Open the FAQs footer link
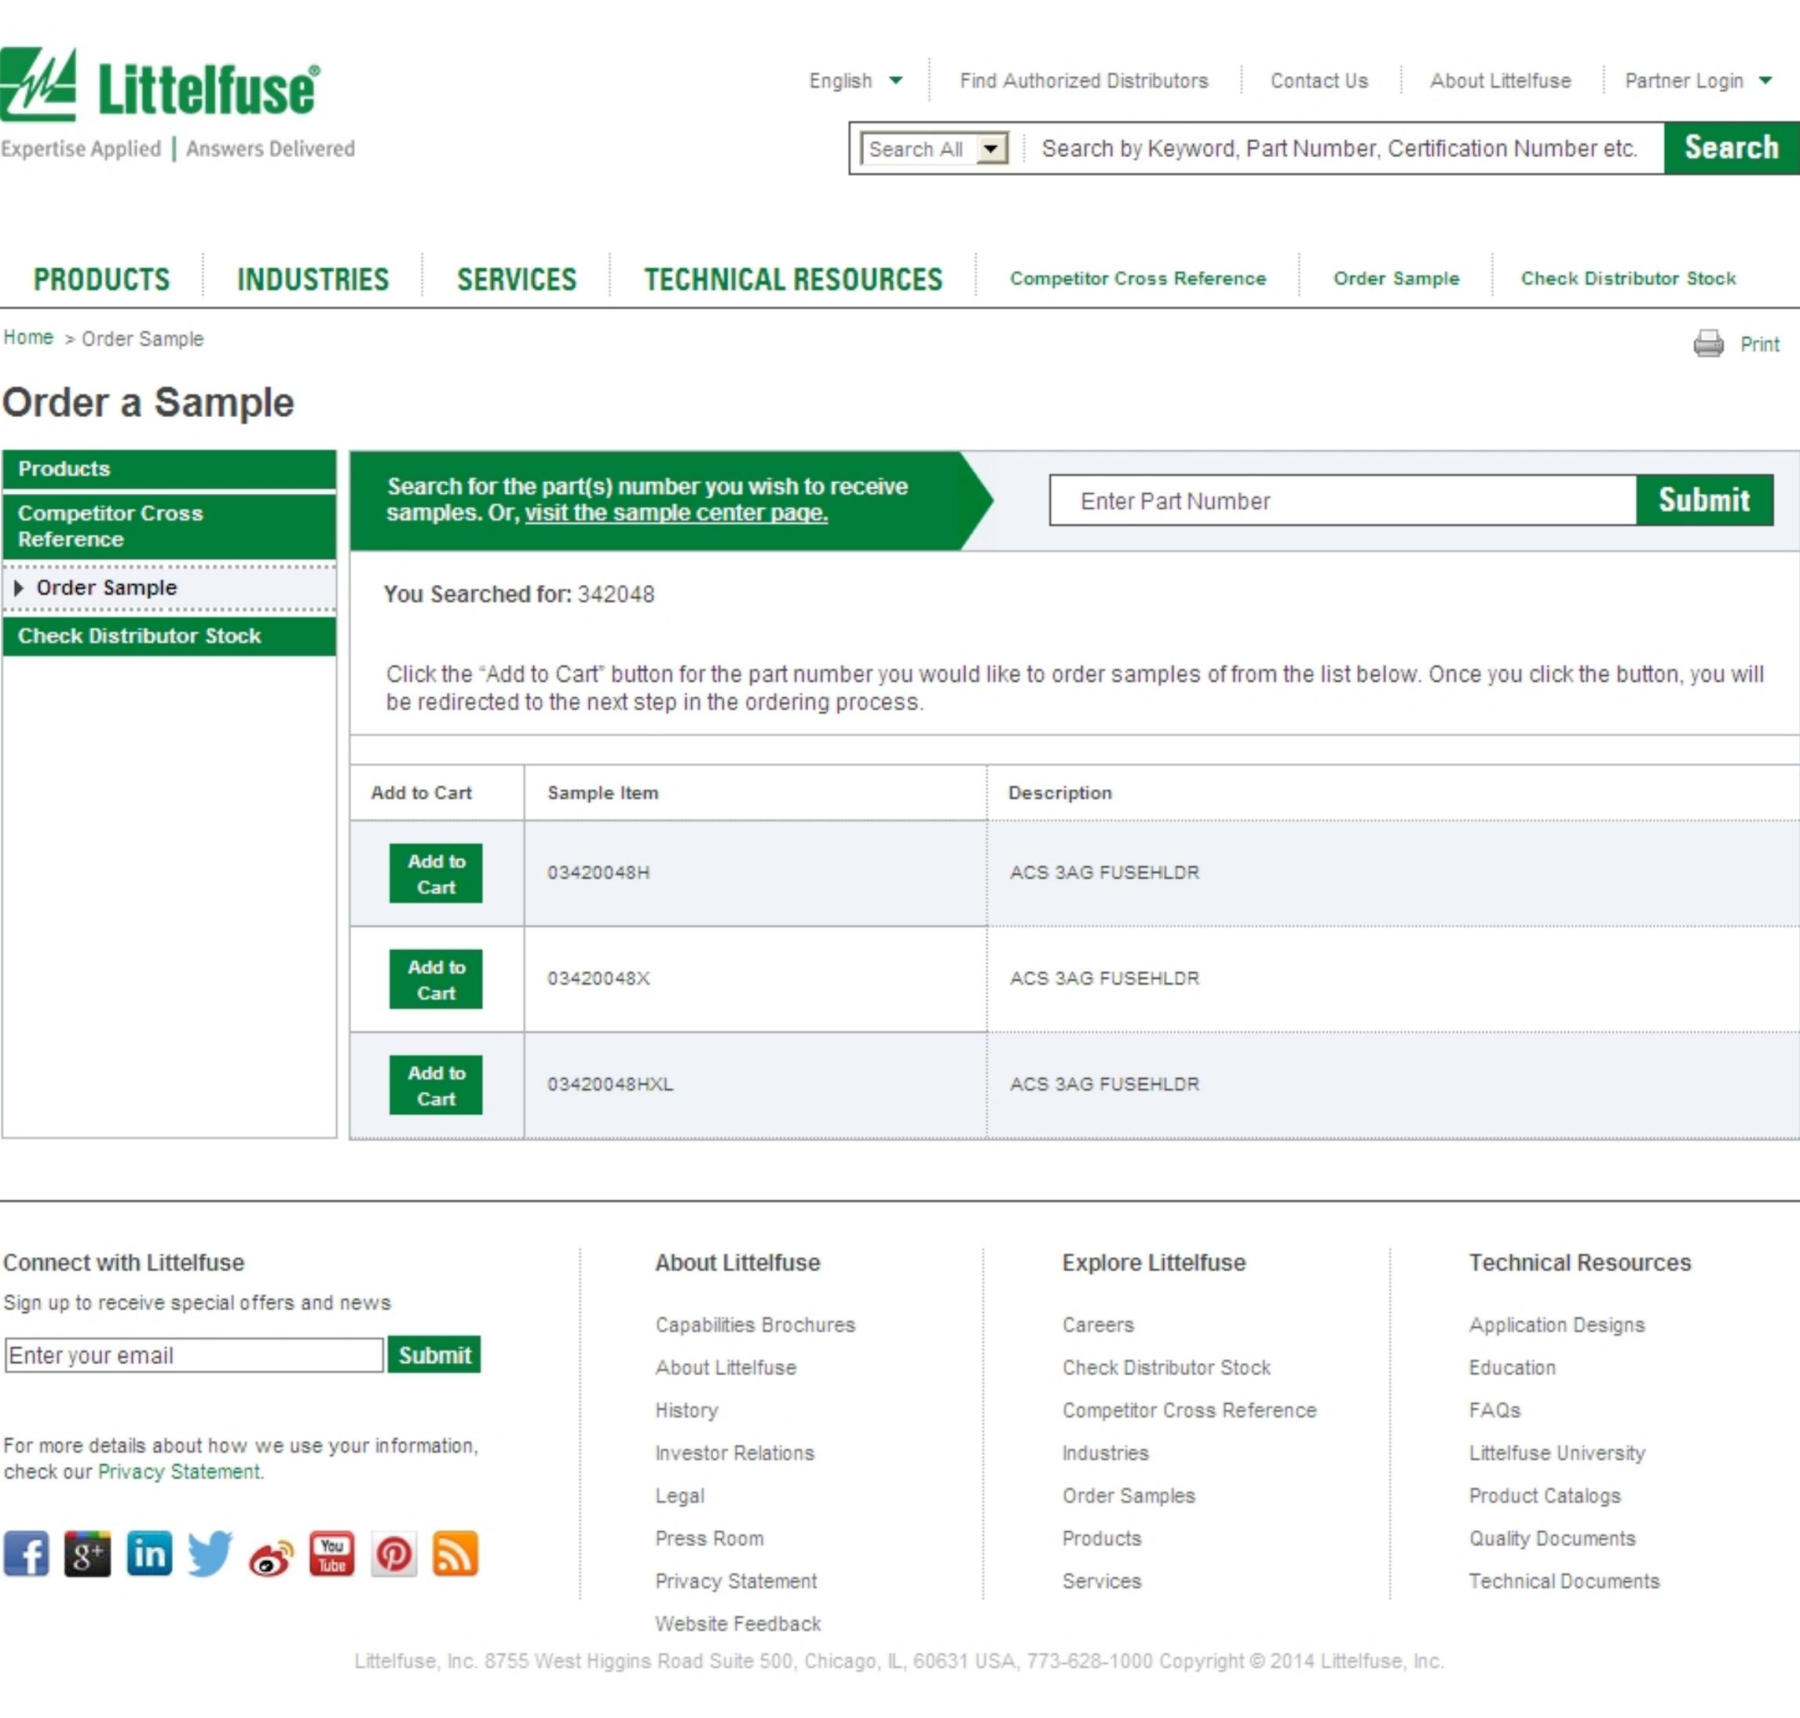 [1494, 1410]
